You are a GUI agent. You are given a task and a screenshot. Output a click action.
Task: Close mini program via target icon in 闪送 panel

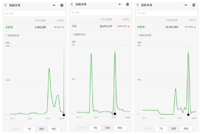(x=128, y=4)
